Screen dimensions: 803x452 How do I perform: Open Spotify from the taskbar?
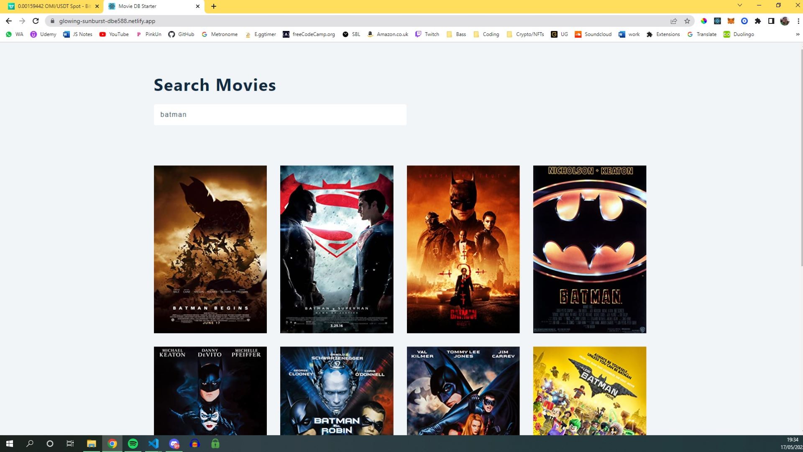[x=133, y=444]
